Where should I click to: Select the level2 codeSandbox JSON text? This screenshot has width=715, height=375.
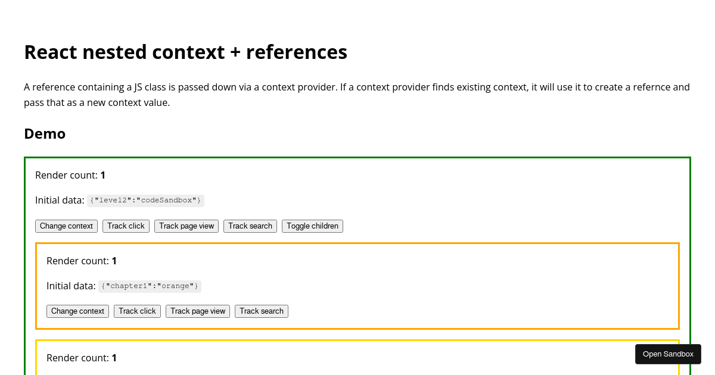point(146,201)
